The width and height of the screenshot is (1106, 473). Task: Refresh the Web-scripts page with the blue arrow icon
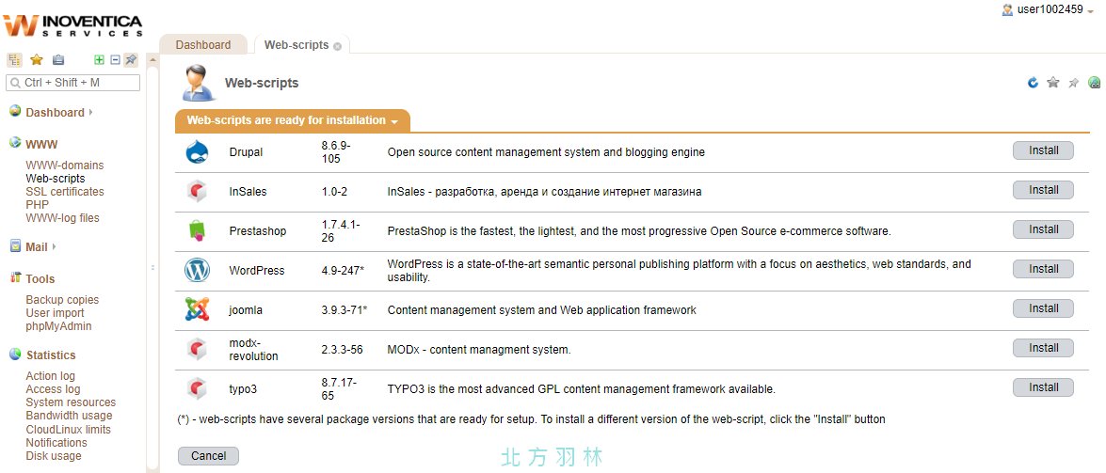click(x=1033, y=83)
